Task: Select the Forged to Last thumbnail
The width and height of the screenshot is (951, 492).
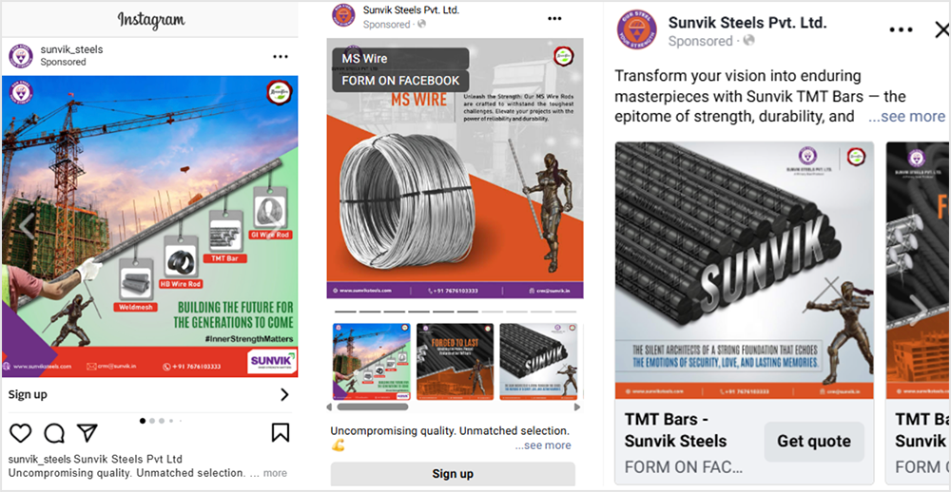Action: coord(455,362)
